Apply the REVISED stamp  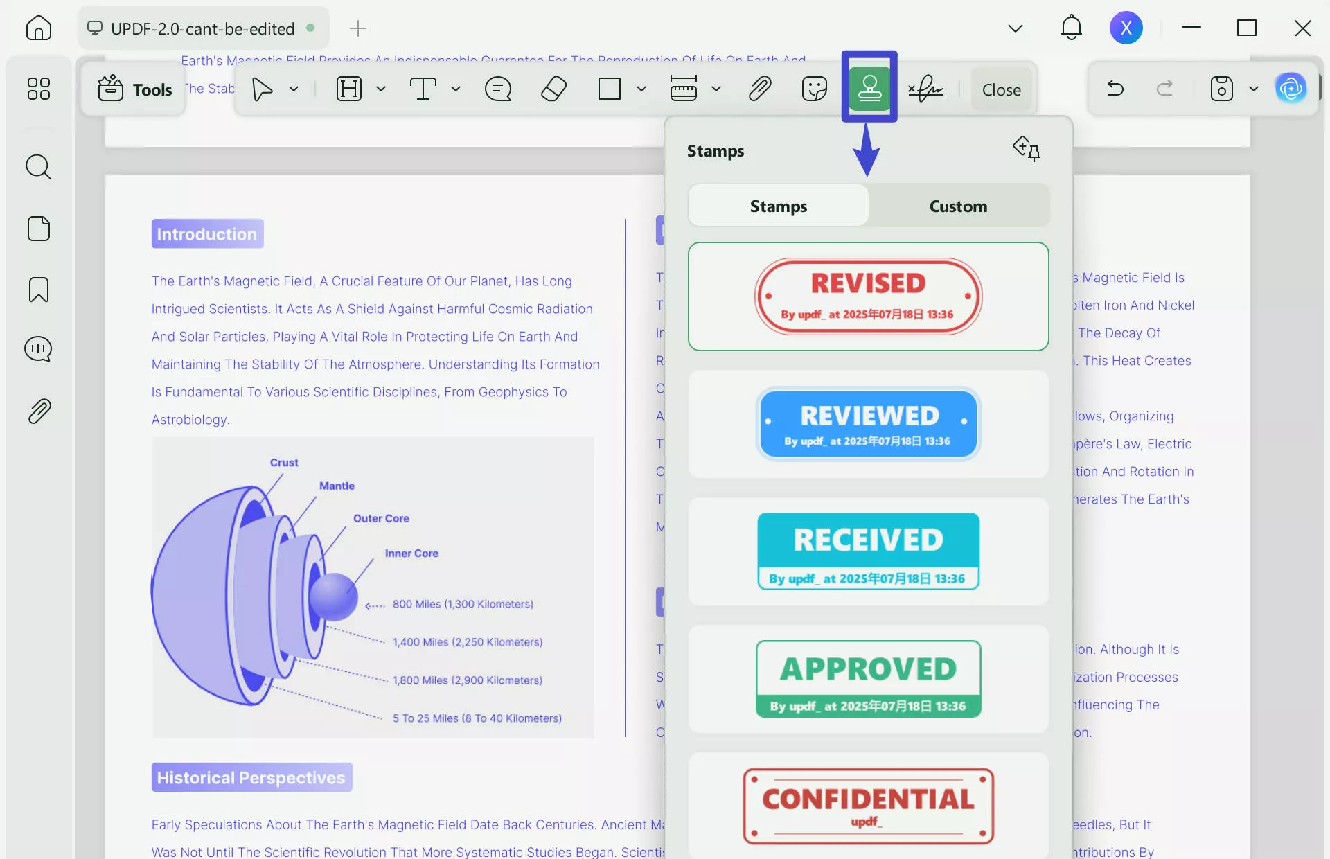pos(868,296)
